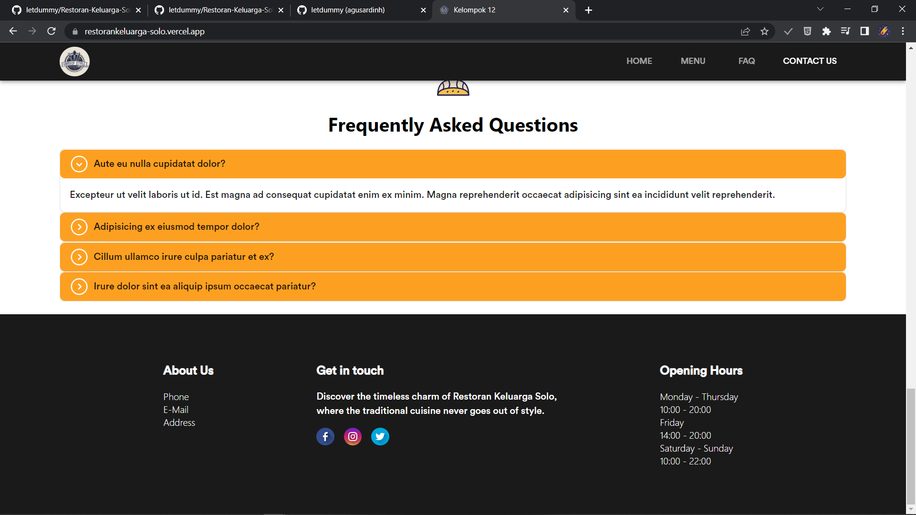The height and width of the screenshot is (515, 916).
Task: Reload the page
Action: [52, 31]
